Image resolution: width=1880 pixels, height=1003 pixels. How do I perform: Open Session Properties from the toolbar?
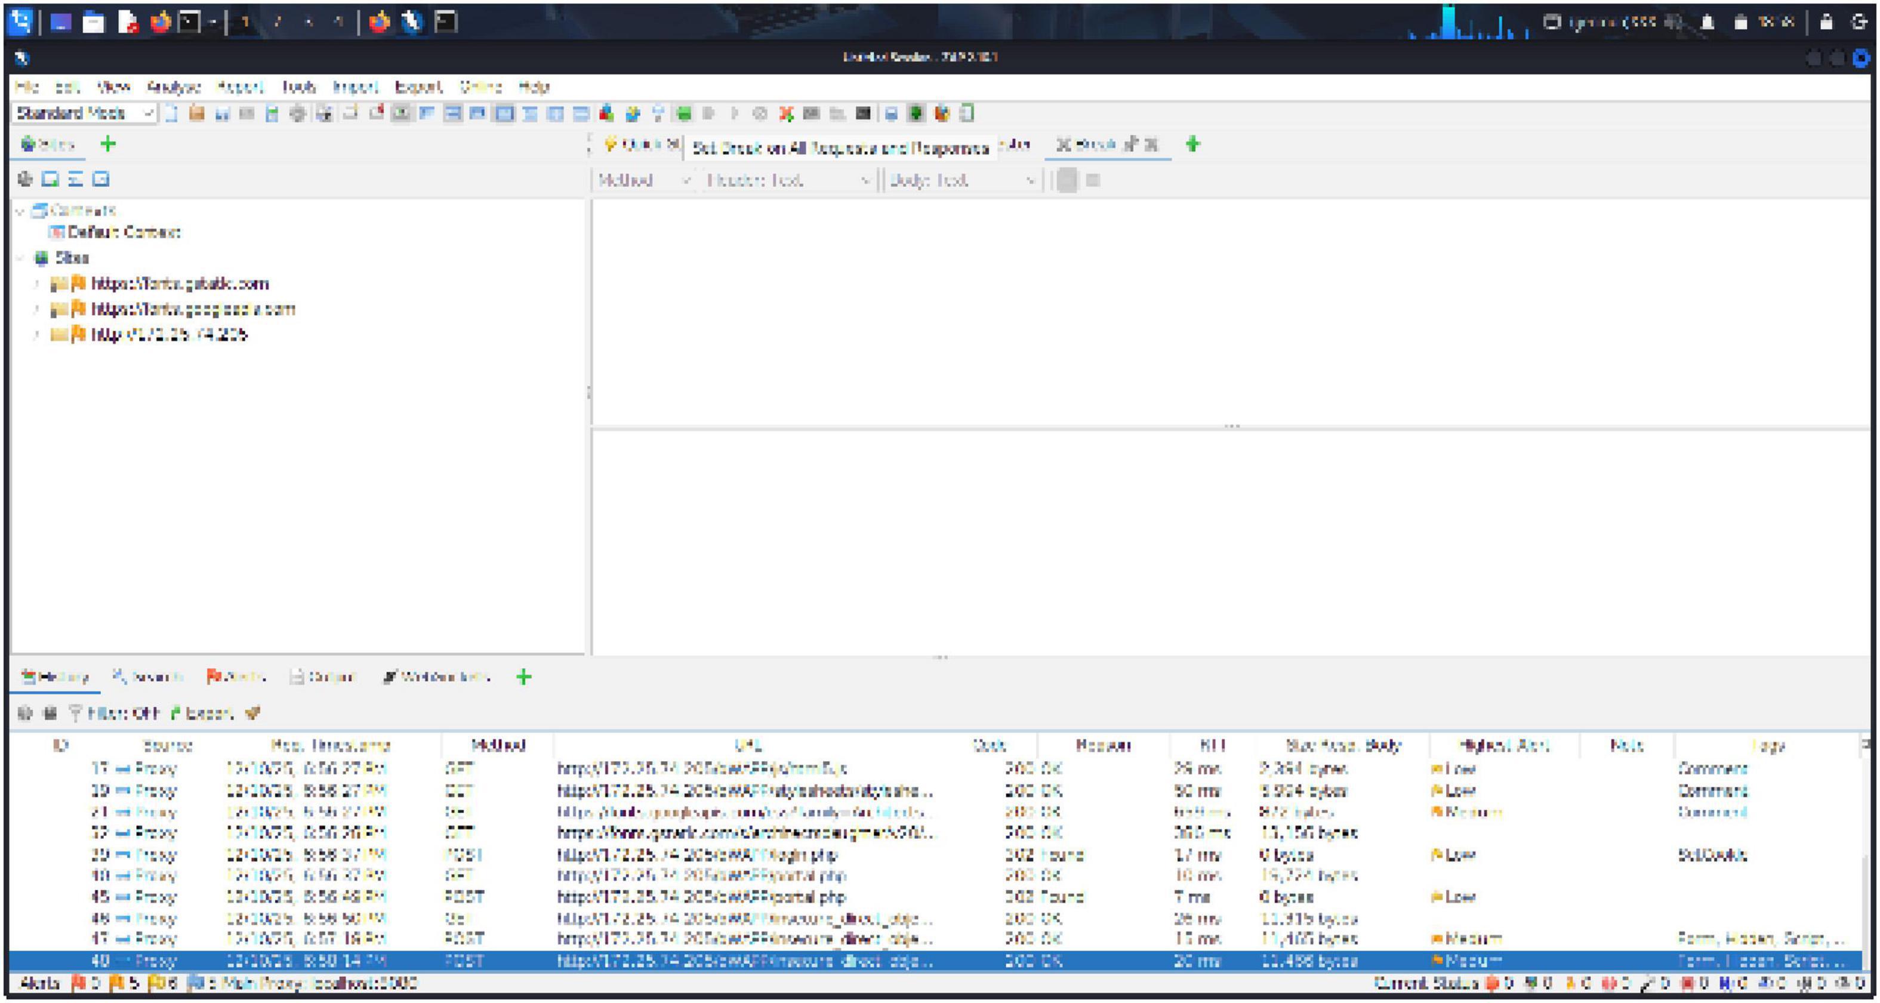pos(272,113)
